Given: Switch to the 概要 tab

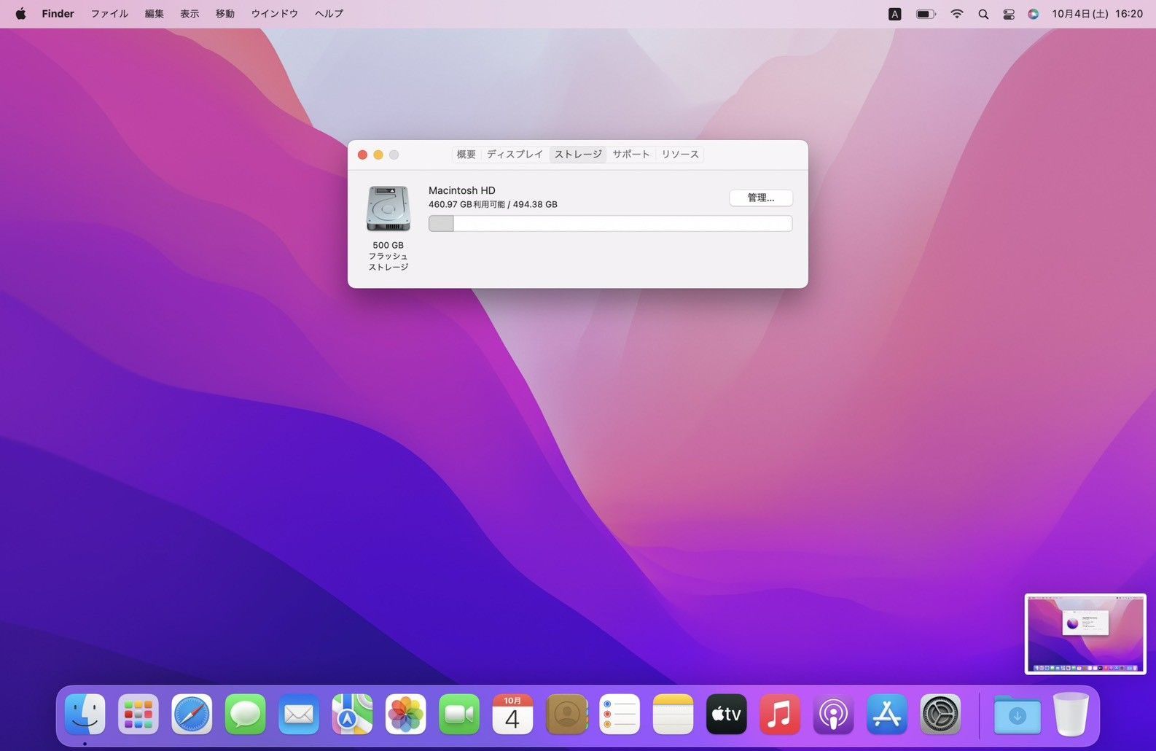Looking at the screenshot, I should (x=466, y=155).
